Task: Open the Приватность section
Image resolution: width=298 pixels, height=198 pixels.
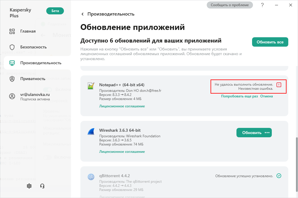Action: coord(33,79)
